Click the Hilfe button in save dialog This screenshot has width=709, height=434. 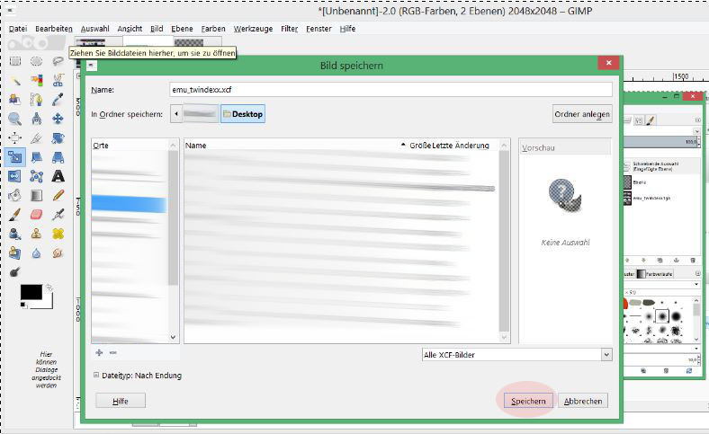pyautogui.click(x=121, y=401)
